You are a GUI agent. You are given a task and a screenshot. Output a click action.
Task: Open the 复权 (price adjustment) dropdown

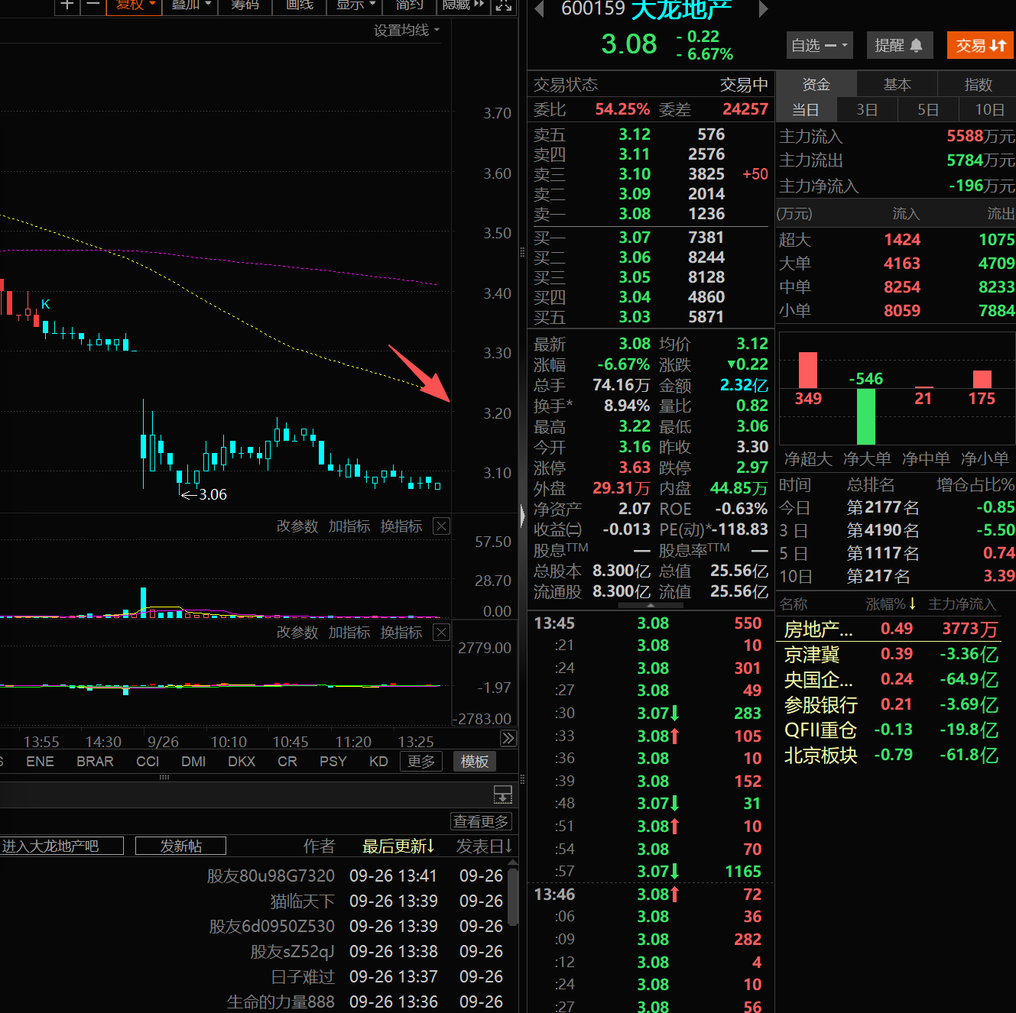[135, 5]
